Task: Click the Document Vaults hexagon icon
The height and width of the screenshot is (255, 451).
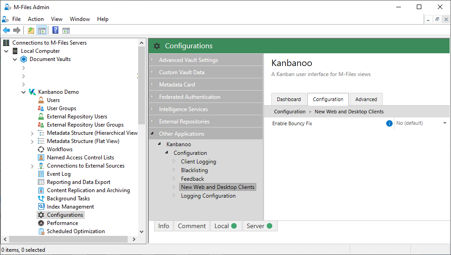Action: 24,59
